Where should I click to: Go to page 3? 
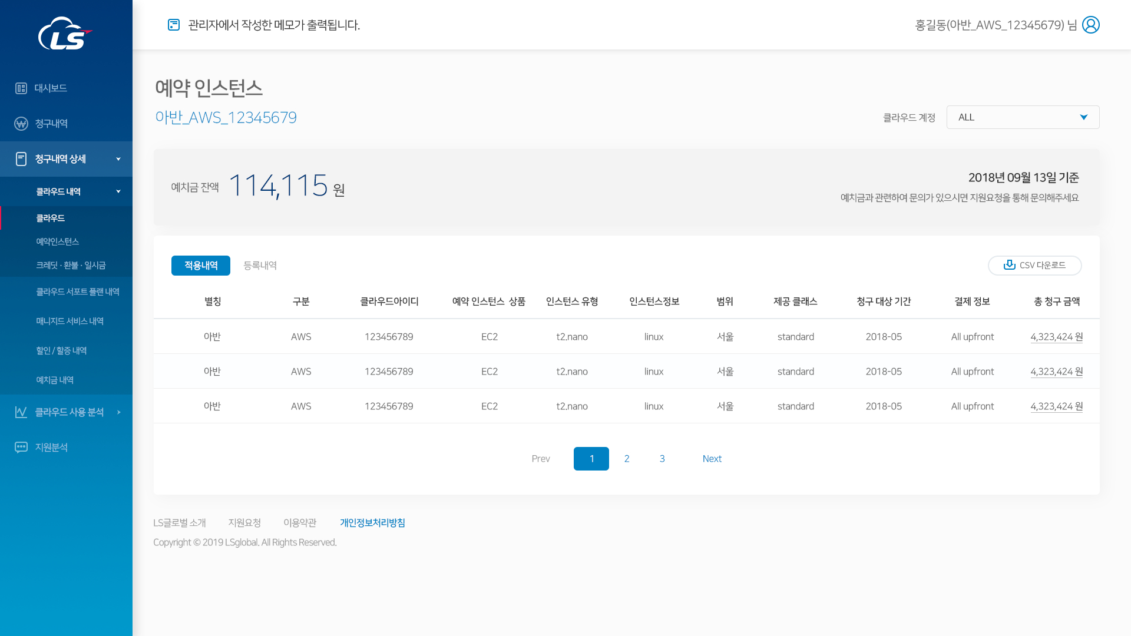[662, 459]
